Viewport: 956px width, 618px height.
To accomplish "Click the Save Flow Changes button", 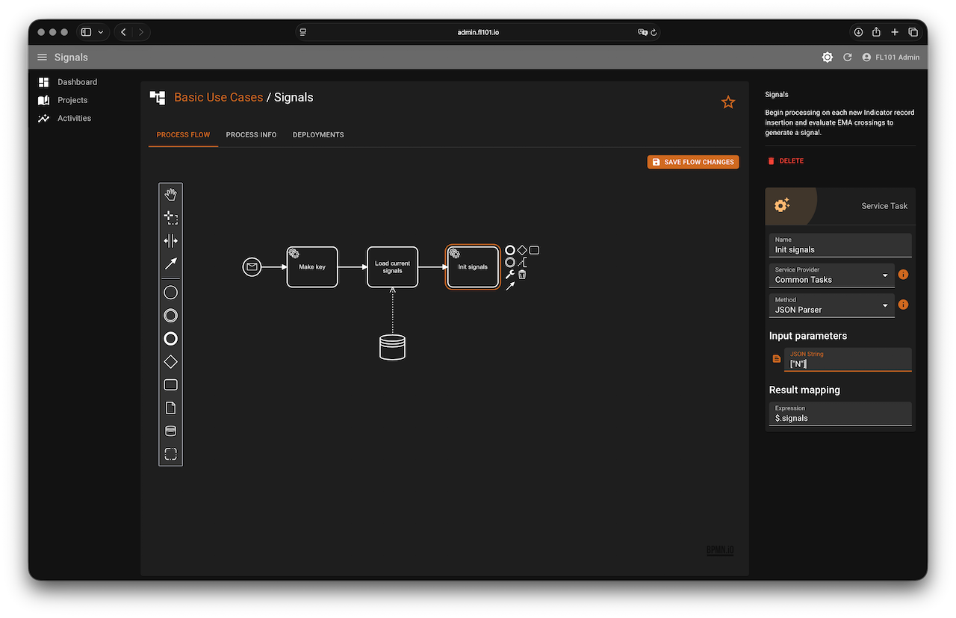I will click(692, 162).
